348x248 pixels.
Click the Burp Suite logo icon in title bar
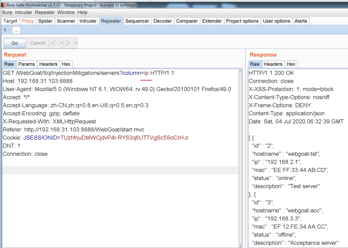(x=3, y=5)
